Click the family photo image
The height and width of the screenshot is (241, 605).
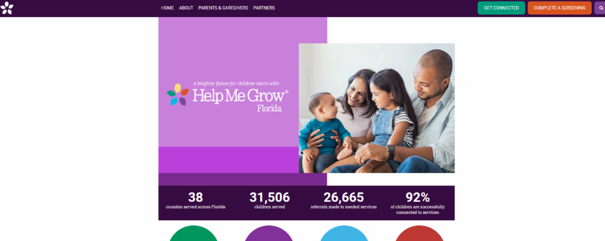(377, 108)
